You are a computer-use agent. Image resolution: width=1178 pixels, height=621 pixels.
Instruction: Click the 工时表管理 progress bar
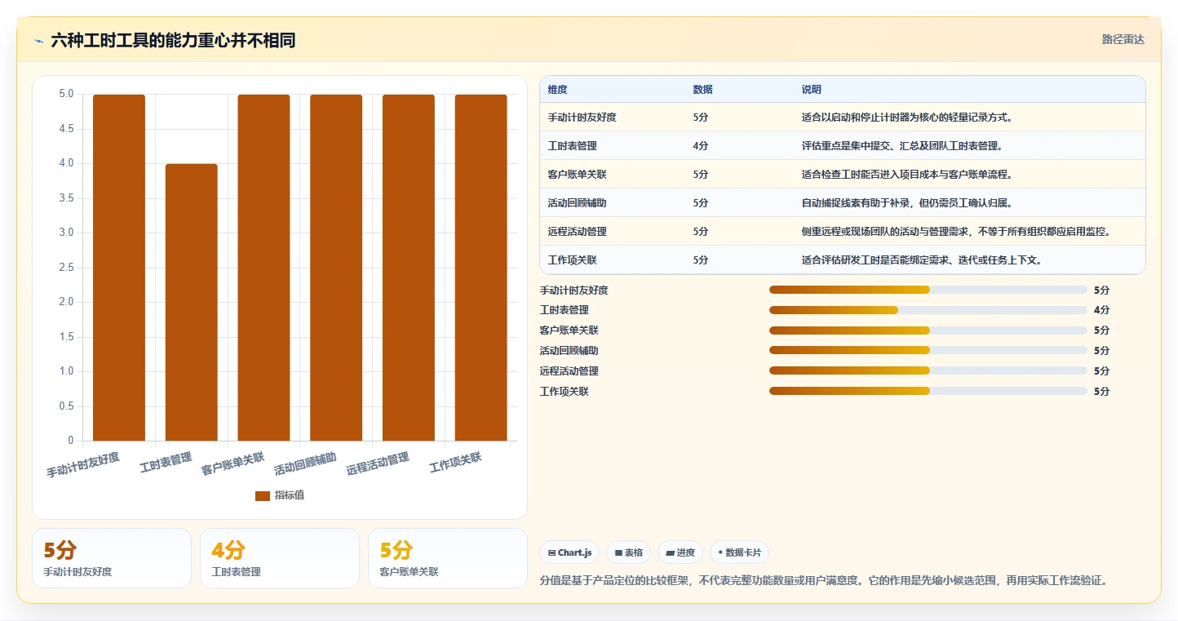click(928, 310)
